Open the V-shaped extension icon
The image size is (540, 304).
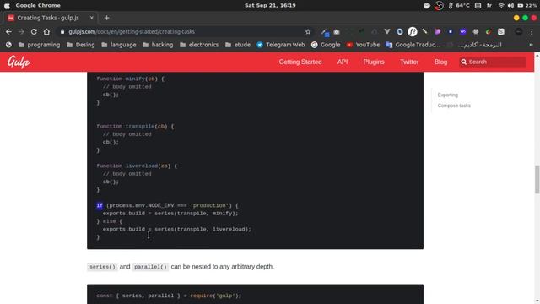387,32
